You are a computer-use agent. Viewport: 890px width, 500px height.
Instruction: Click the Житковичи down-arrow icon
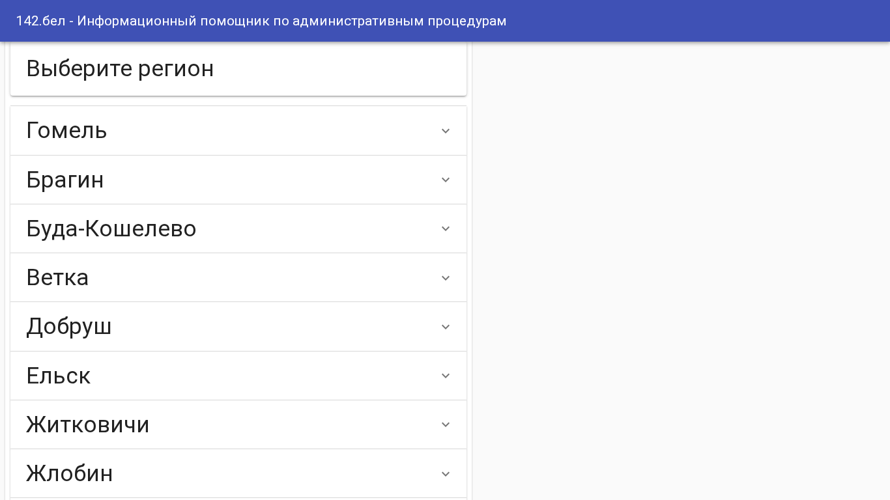[446, 424]
